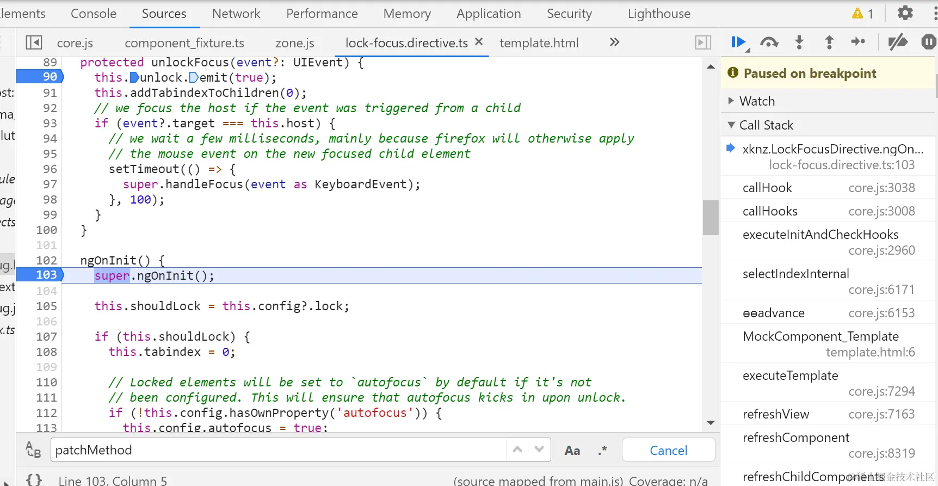Hide the debugger sidebar
Screen dimensions: 938x486
click(703, 42)
